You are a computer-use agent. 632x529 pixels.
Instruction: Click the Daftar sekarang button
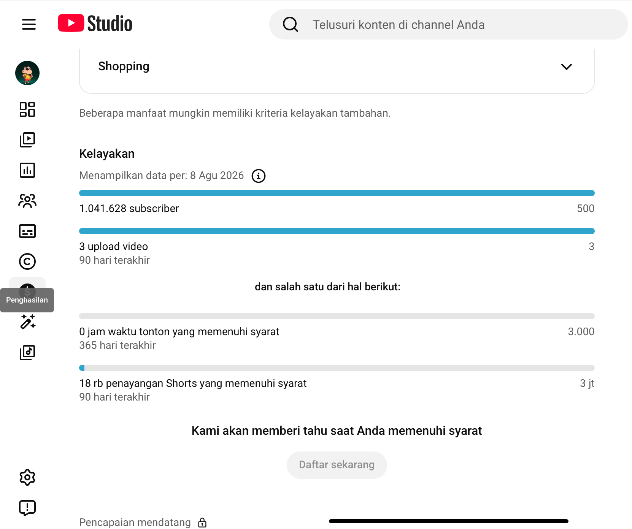click(x=337, y=465)
